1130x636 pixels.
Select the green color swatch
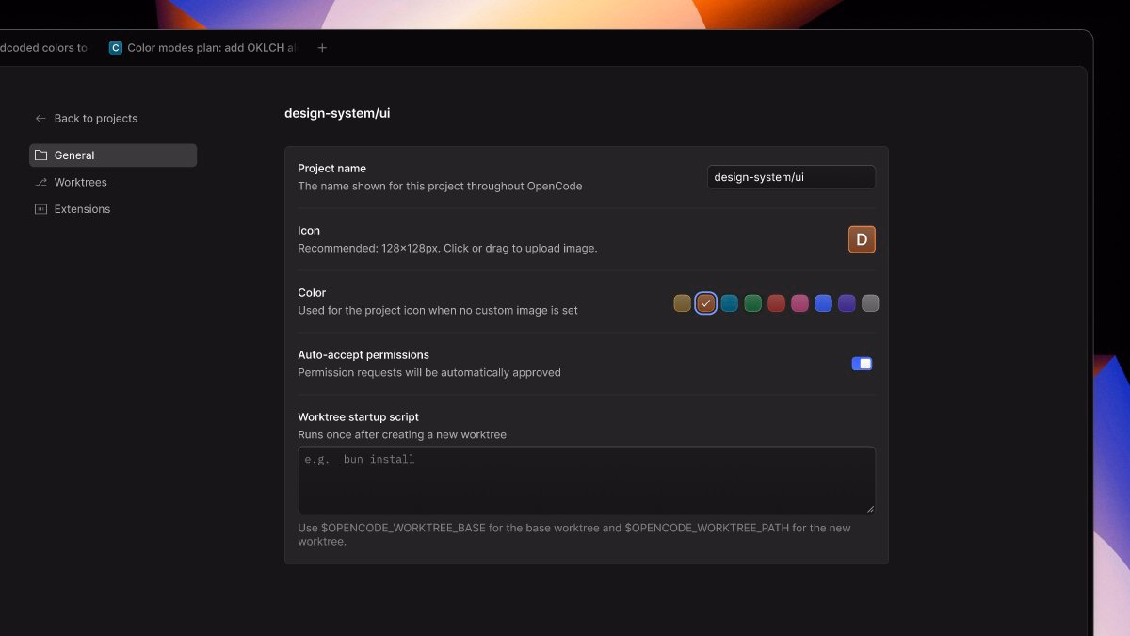click(753, 303)
